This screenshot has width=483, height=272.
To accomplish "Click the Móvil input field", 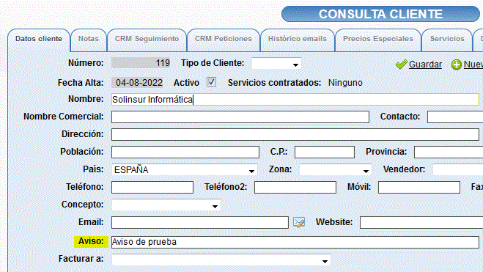I will tap(419, 187).
